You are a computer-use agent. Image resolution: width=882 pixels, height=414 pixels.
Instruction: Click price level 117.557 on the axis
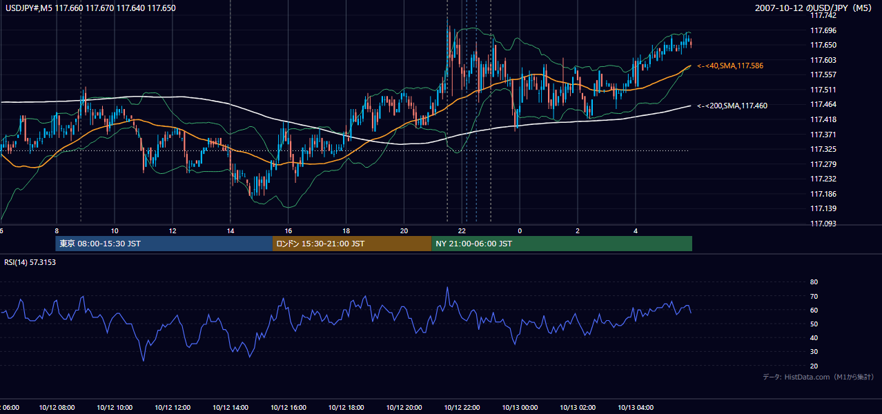tap(823, 75)
